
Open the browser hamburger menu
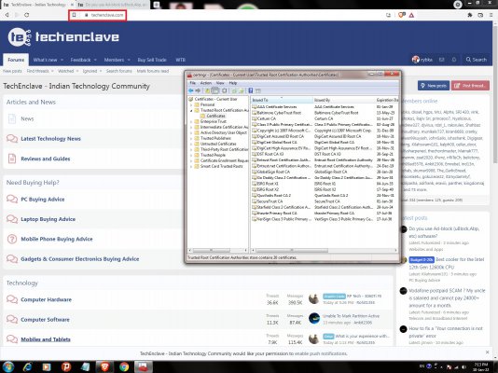pyautogui.click(x=492, y=15)
